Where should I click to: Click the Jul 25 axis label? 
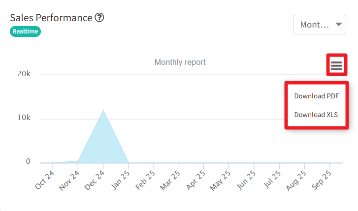(271, 180)
